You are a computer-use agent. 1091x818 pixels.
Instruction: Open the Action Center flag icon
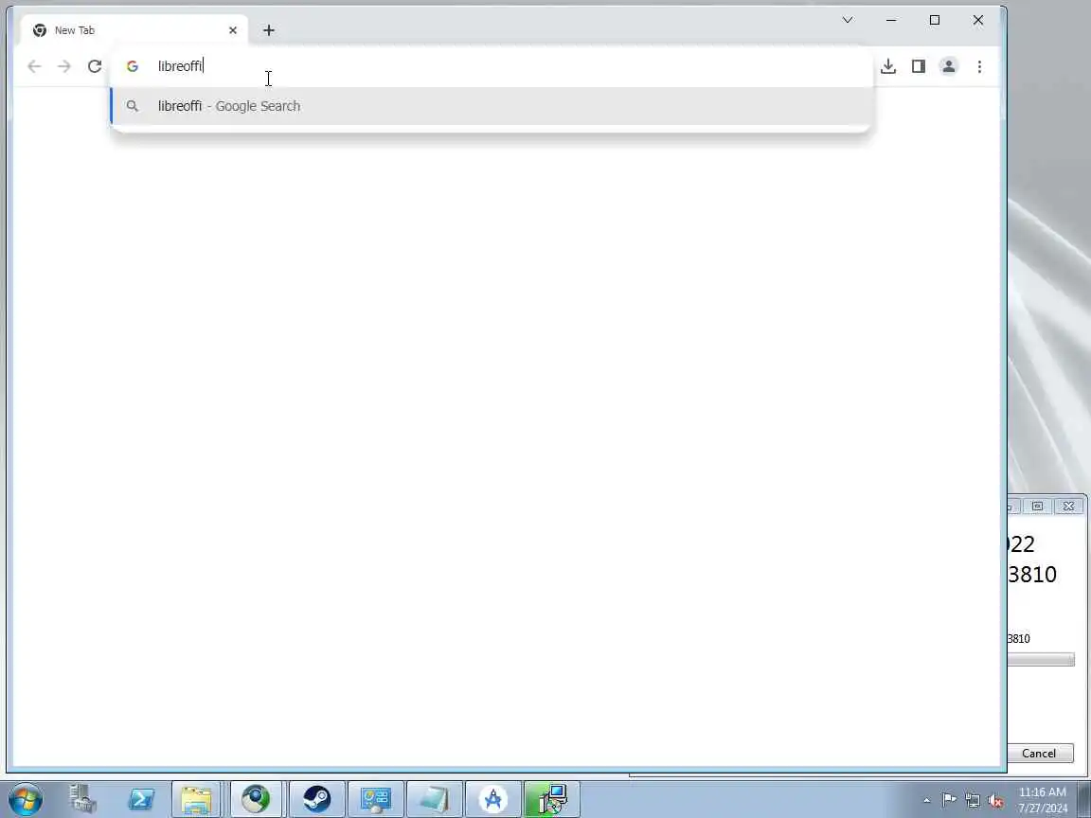pyautogui.click(x=948, y=800)
